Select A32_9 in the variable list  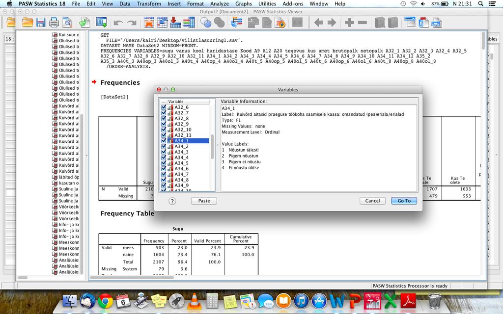point(181,124)
